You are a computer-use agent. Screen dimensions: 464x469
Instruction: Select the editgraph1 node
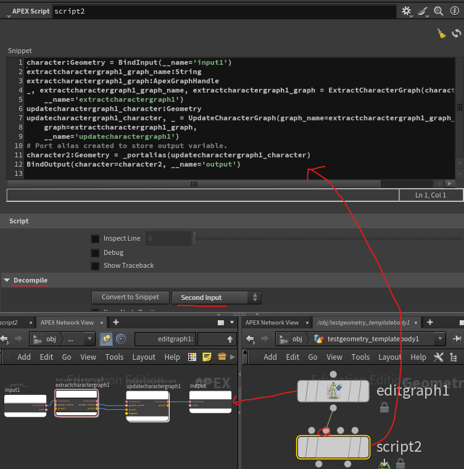coord(333,391)
